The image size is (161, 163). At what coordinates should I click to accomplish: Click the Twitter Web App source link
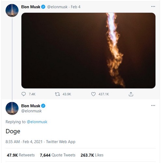[x=60, y=142]
